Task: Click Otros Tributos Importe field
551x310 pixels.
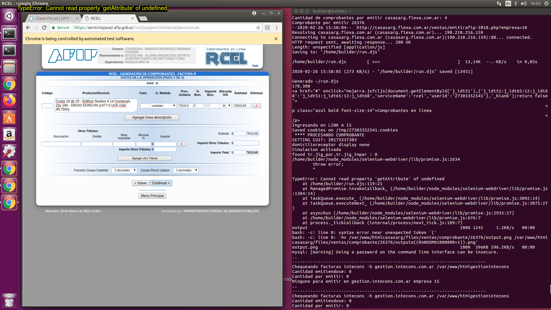Action: (x=165, y=144)
